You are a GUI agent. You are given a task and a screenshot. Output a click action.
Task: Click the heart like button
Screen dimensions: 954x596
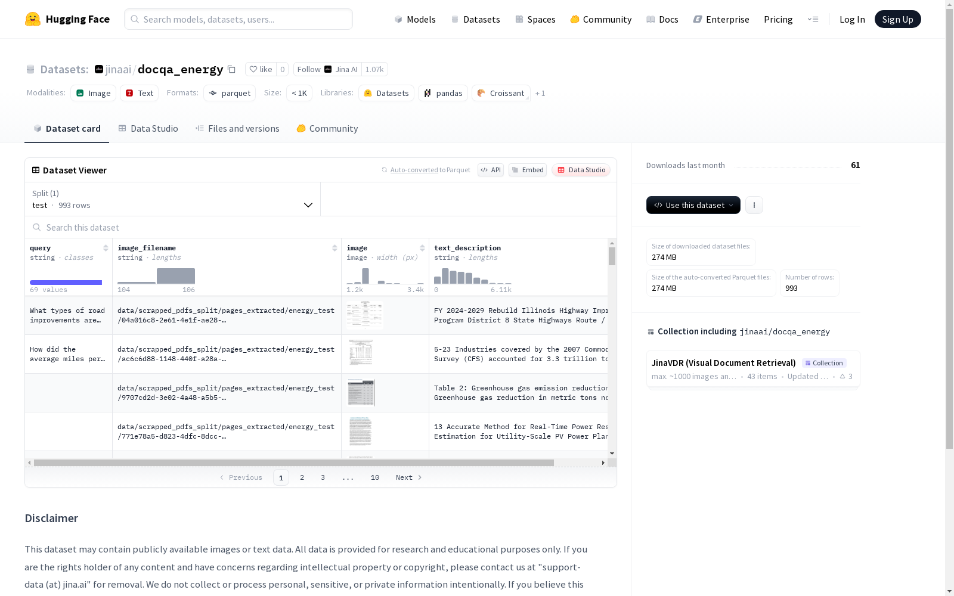pyautogui.click(x=261, y=69)
